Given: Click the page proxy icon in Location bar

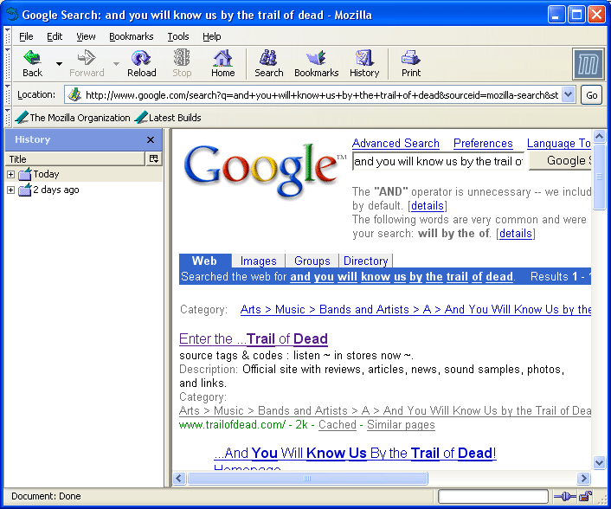Looking at the screenshot, I should (x=74, y=94).
